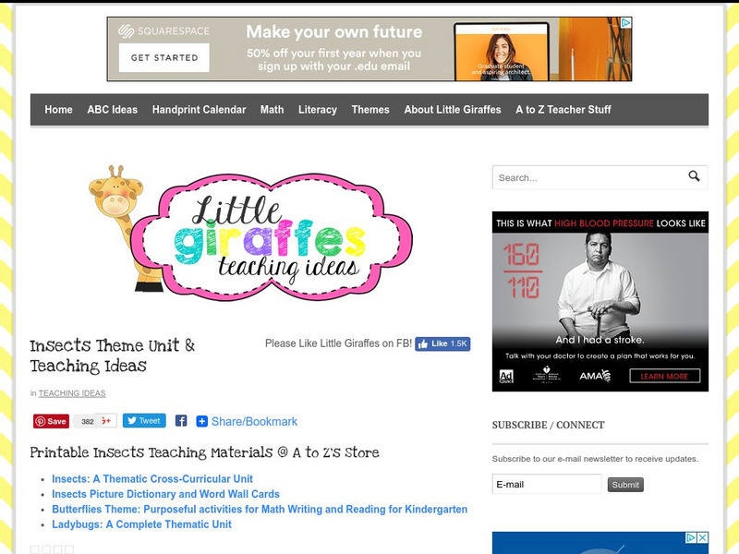The width and height of the screenshot is (739, 554).
Task: Click the search magnifier icon
Action: click(694, 176)
